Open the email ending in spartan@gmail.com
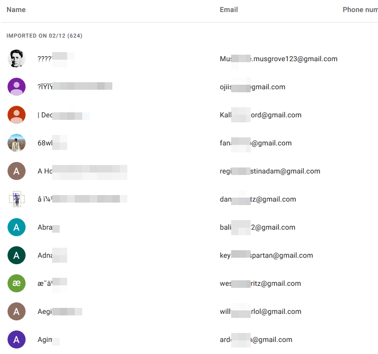 266,255
